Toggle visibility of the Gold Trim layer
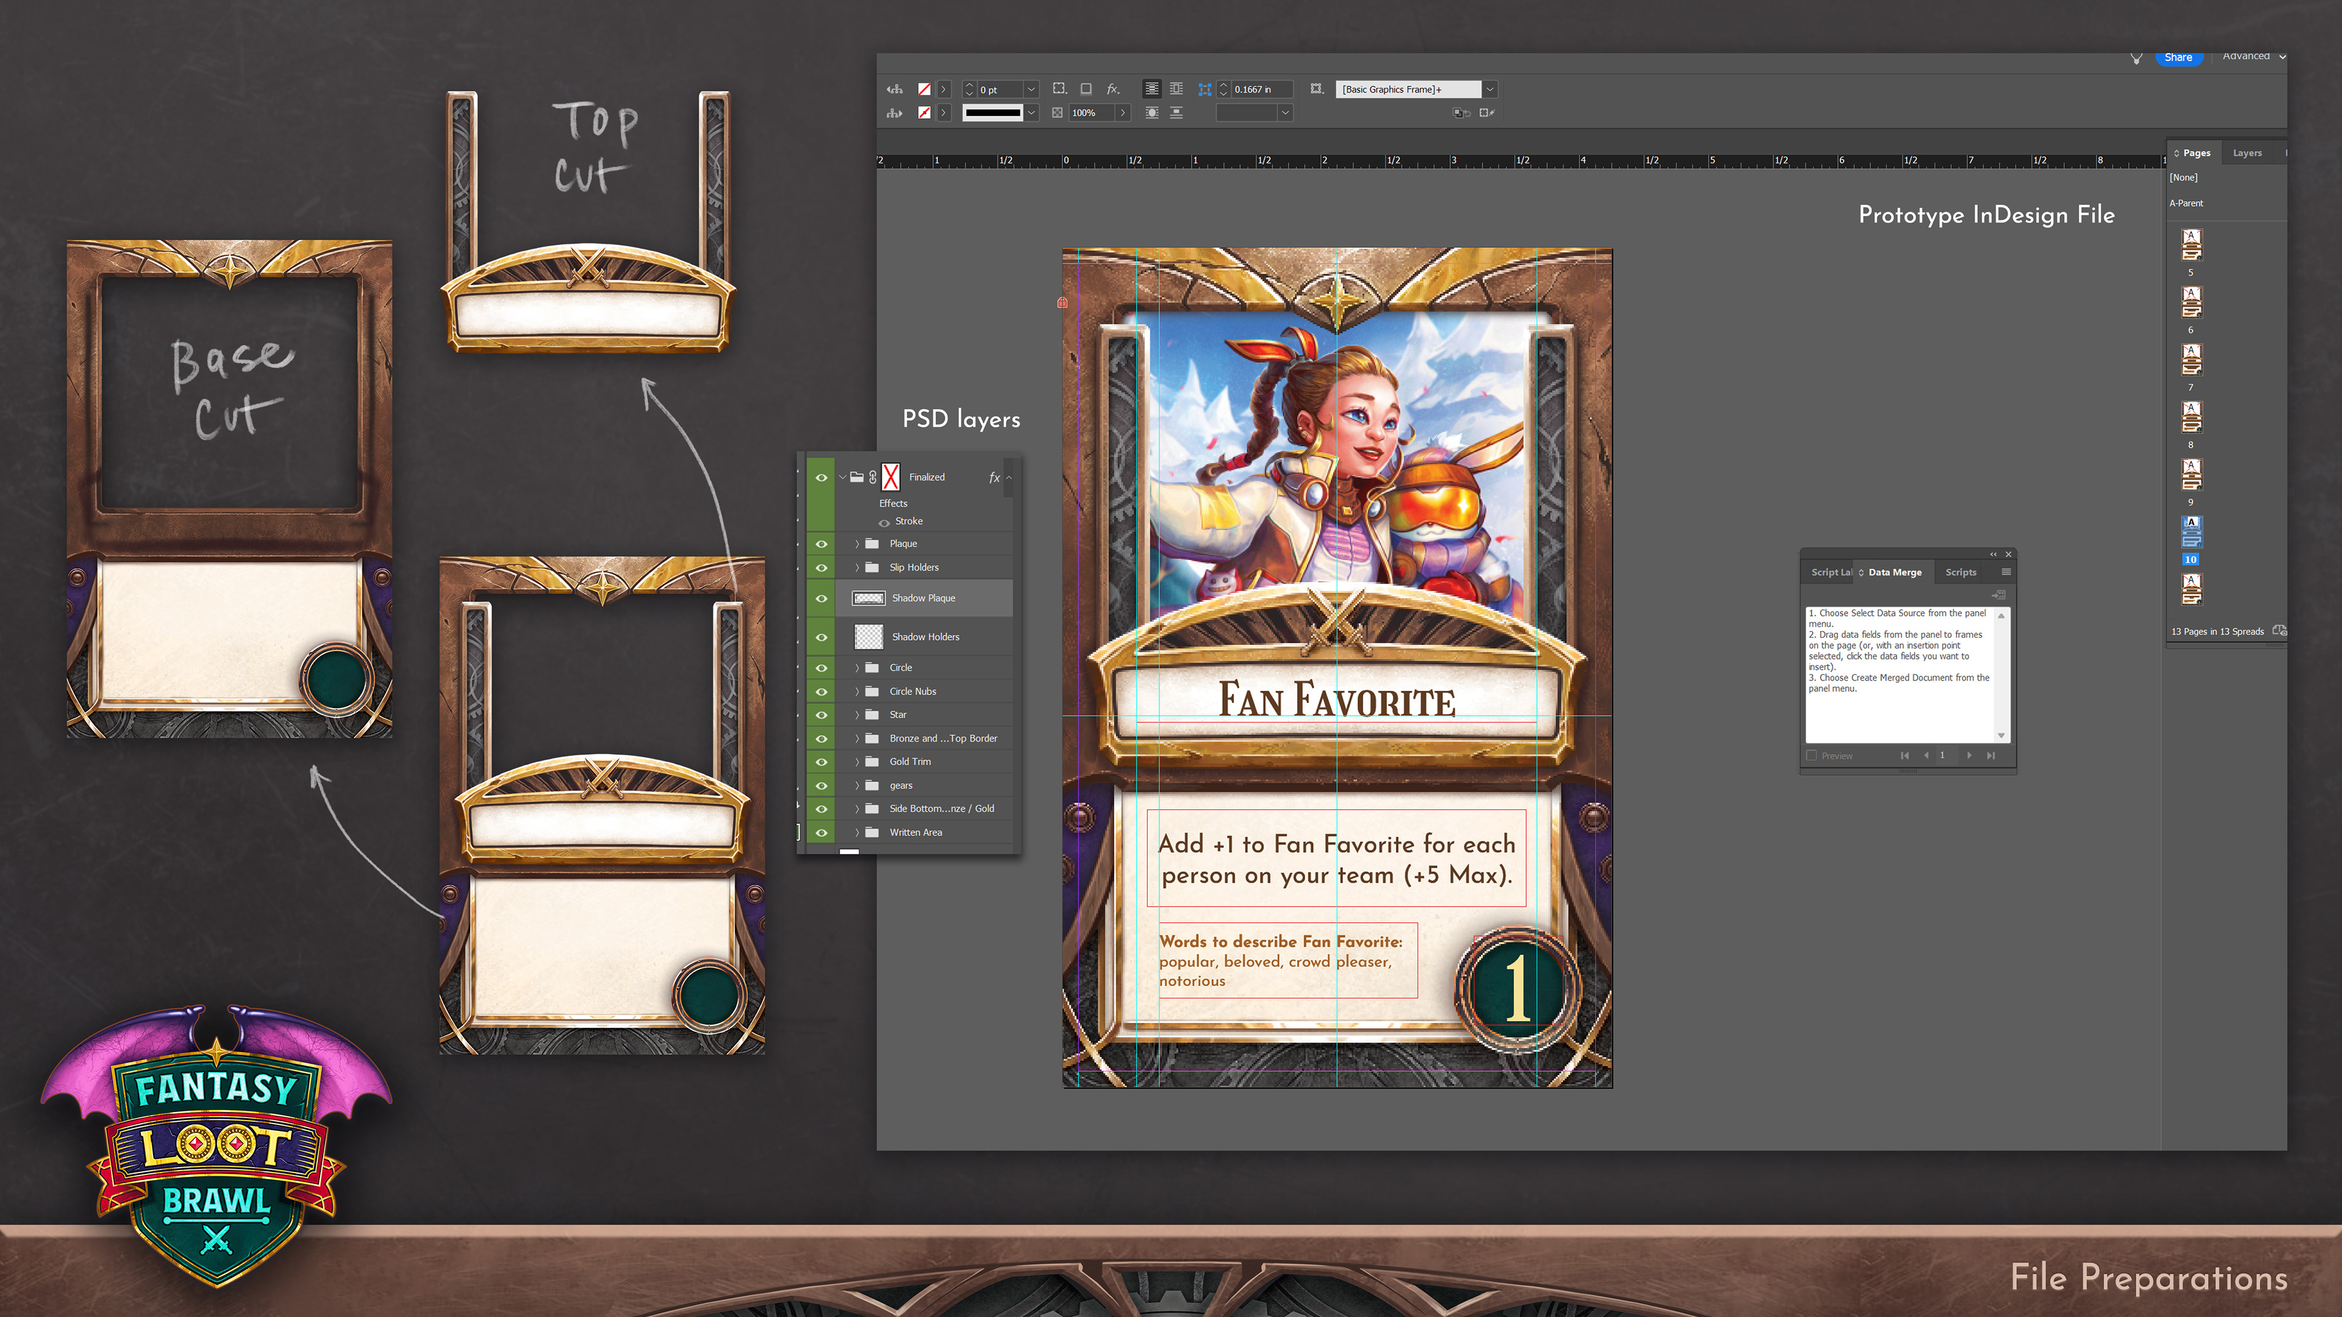The image size is (2342, 1317). point(821,762)
